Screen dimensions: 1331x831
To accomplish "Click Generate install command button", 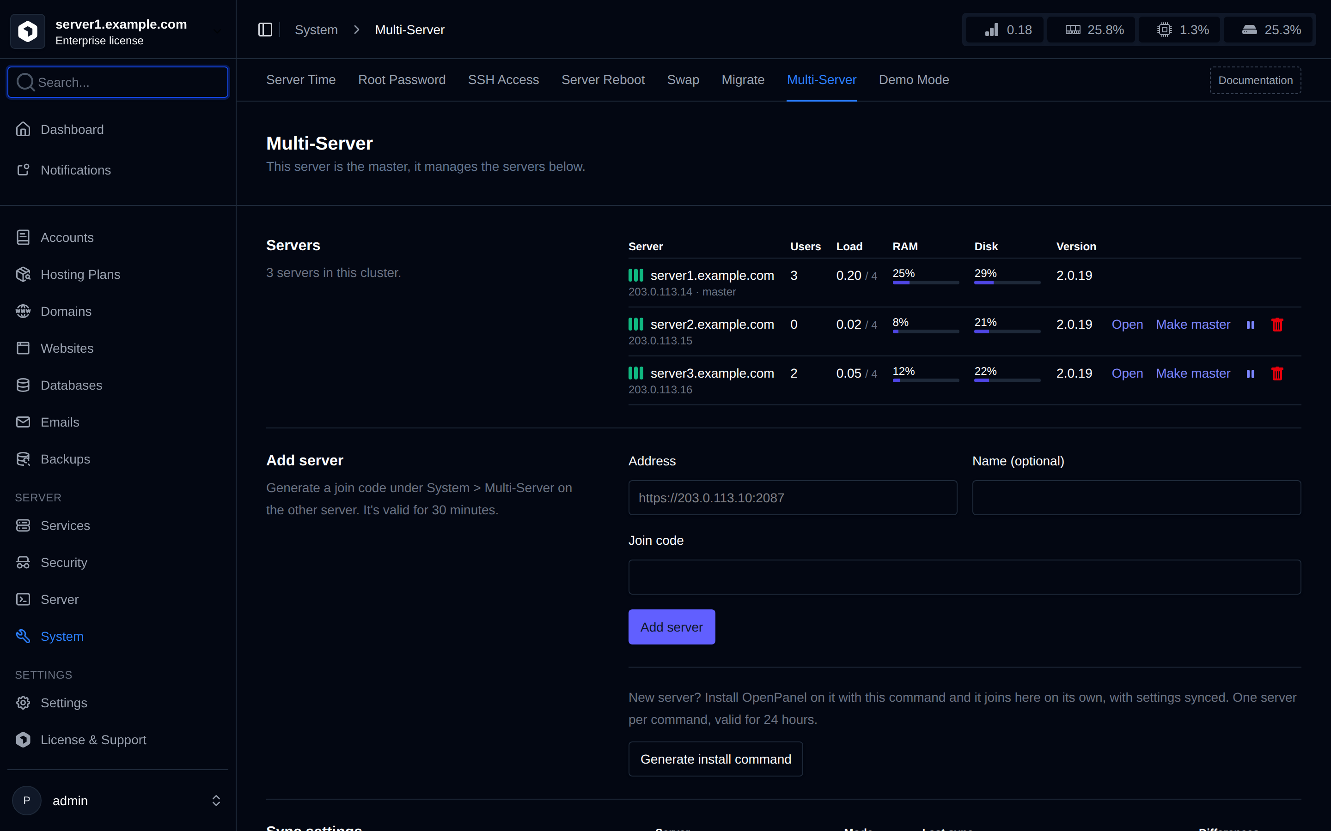I will pyautogui.click(x=715, y=759).
